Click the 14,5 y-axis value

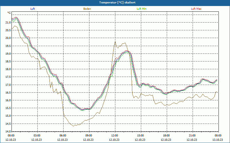(8, 124)
